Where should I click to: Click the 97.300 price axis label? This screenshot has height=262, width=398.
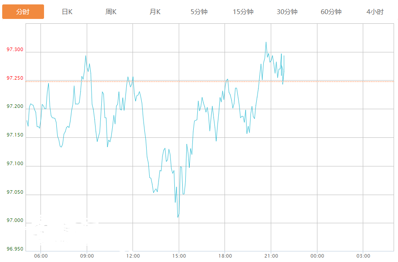point(15,49)
